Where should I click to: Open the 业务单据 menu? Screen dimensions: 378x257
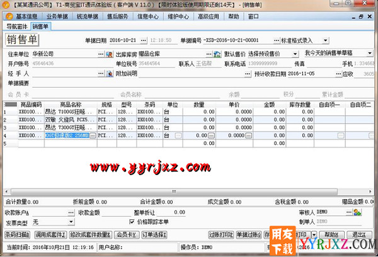tap(57, 16)
